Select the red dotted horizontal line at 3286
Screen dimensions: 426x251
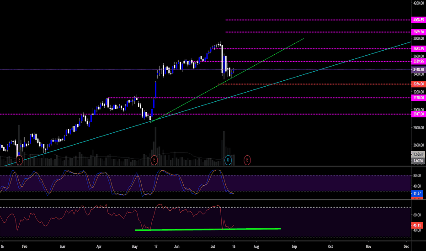pyautogui.click(x=315, y=84)
